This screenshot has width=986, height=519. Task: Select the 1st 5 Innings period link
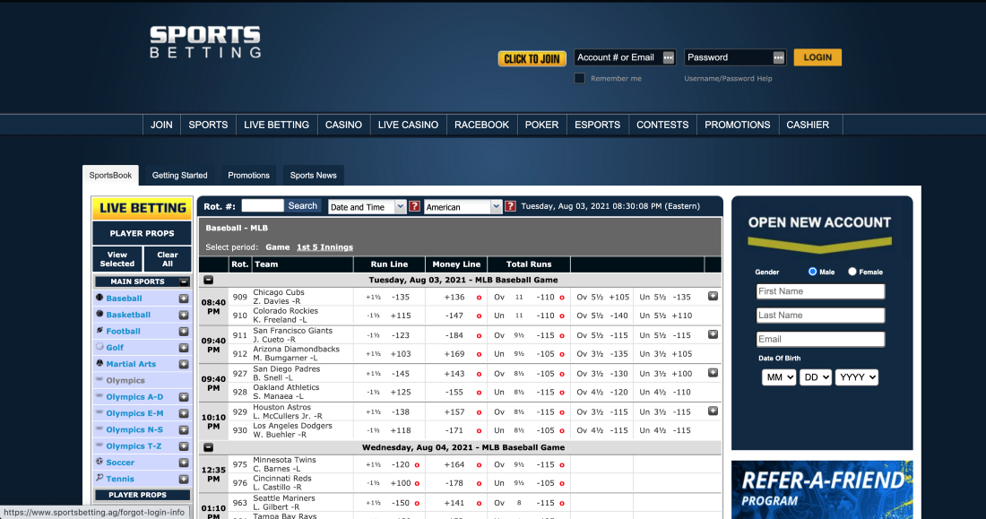point(324,247)
